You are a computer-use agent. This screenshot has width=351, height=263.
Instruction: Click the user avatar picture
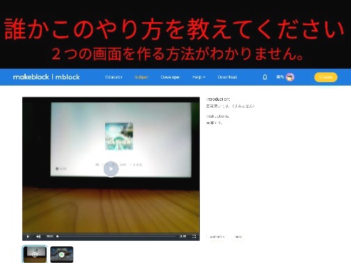290,77
